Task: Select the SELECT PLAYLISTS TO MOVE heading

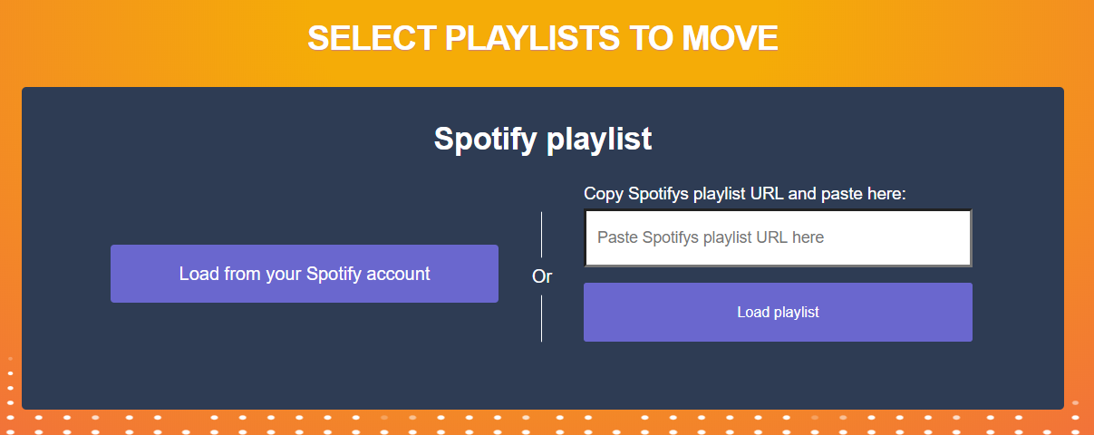Action: 542,38
